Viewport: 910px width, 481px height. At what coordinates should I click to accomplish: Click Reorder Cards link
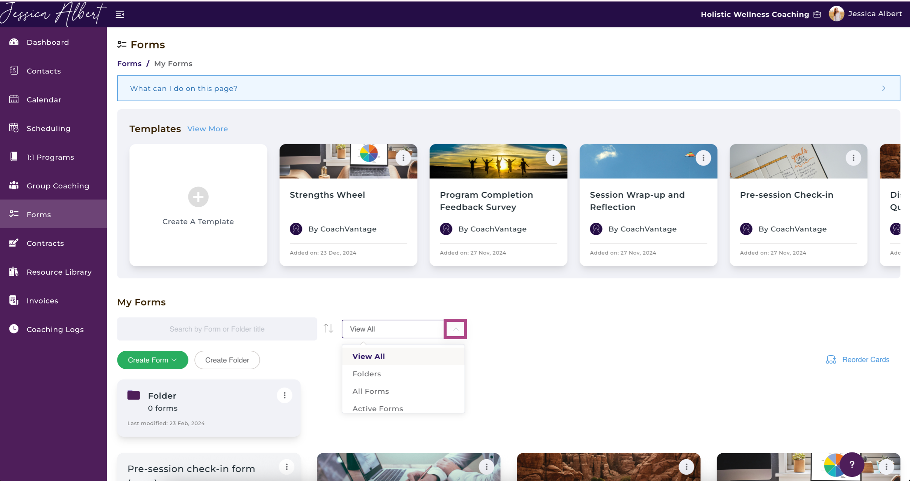pyautogui.click(x=857, y=359)
